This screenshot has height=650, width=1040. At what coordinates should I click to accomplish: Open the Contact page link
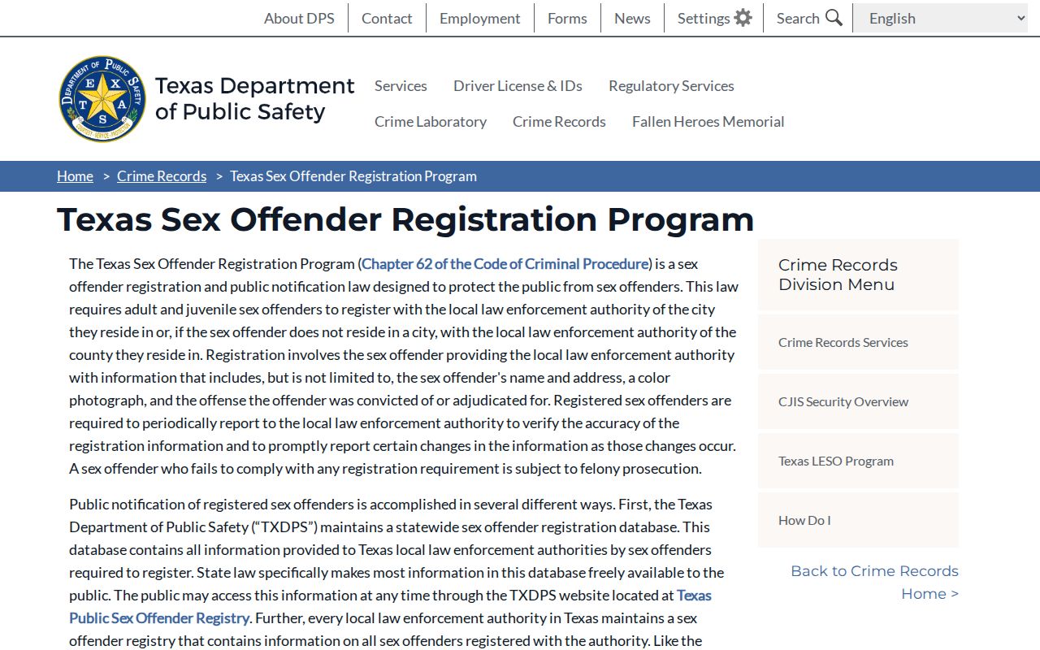(387, 18)
